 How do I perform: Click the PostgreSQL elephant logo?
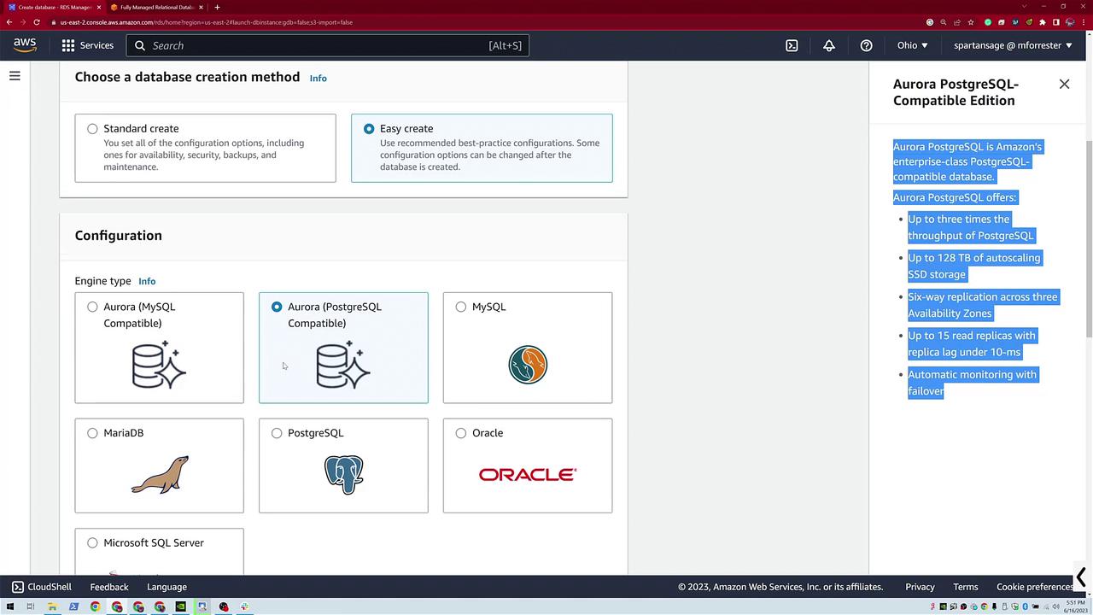click(343, 474)
